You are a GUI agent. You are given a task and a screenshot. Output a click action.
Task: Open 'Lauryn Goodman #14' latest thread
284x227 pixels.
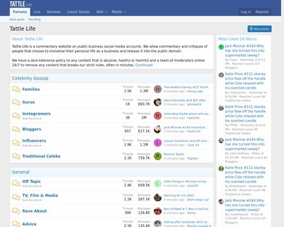pyautogui.click(x=187, y=141)
